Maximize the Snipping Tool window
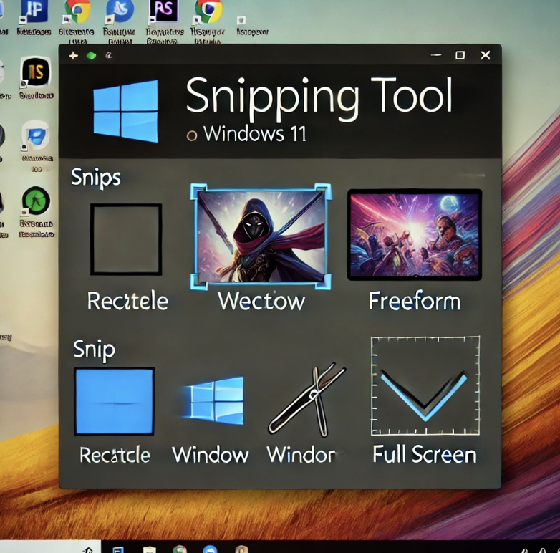560x553 pixels. [x=460, y=55]
